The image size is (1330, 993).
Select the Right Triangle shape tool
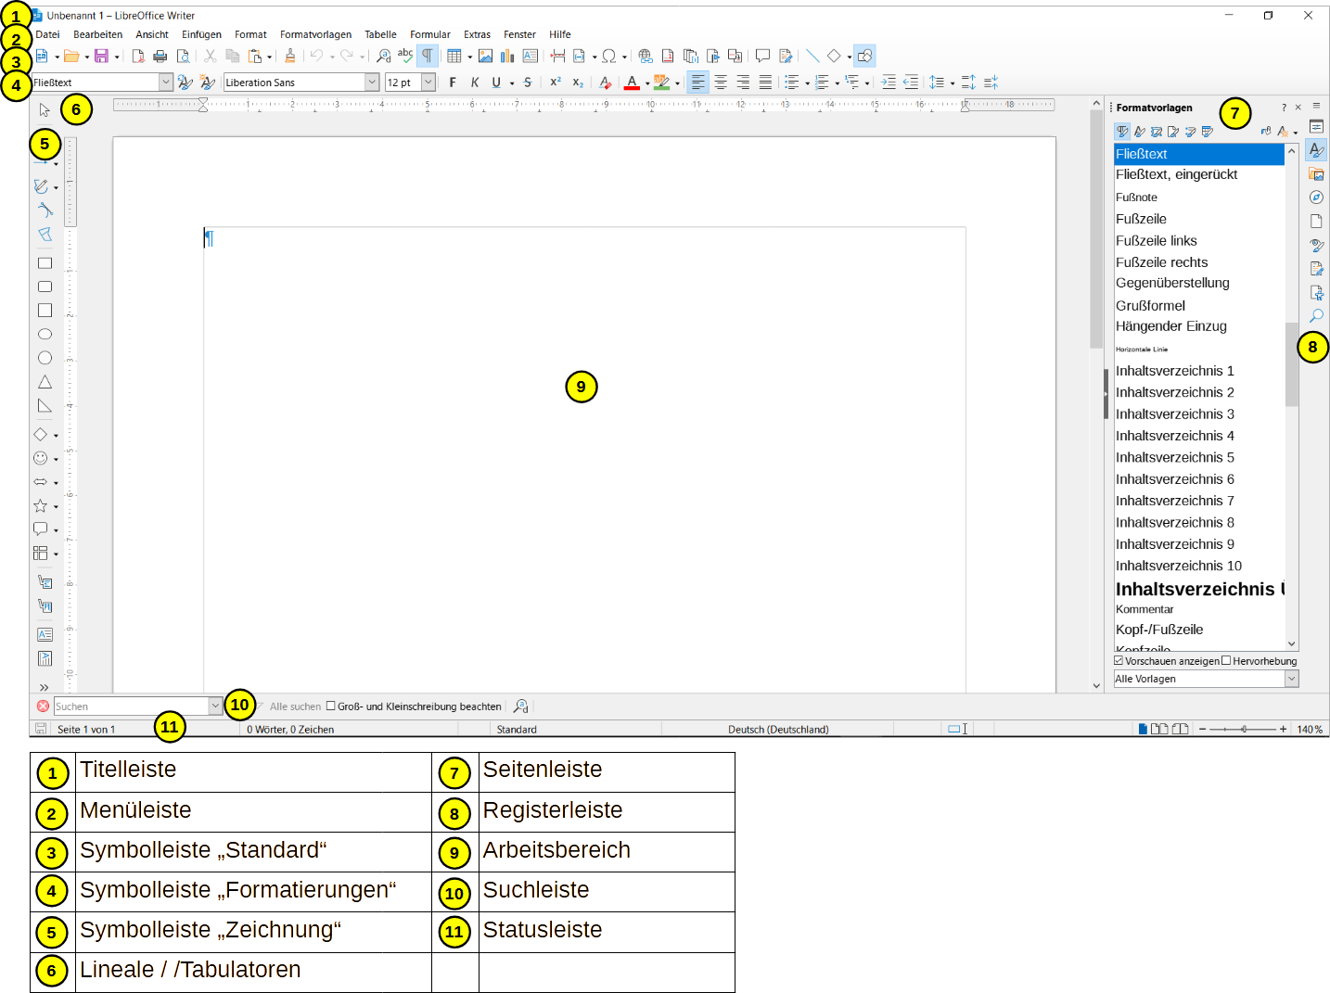[x=45, y=405]
